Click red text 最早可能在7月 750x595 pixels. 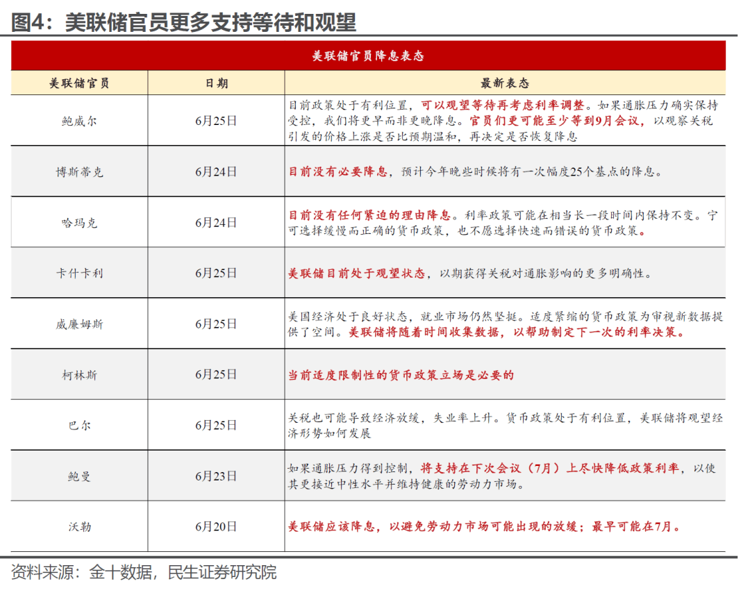tap(632, 526)
